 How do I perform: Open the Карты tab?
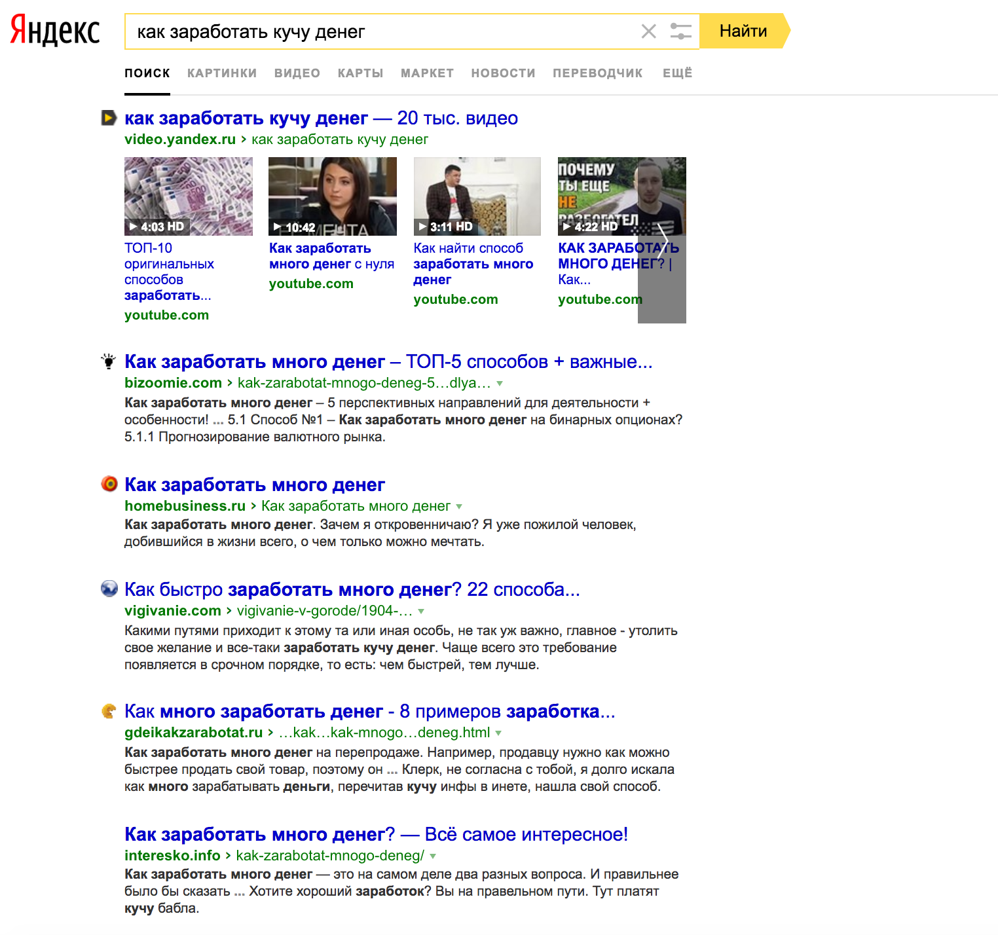(x=361, y=73)
